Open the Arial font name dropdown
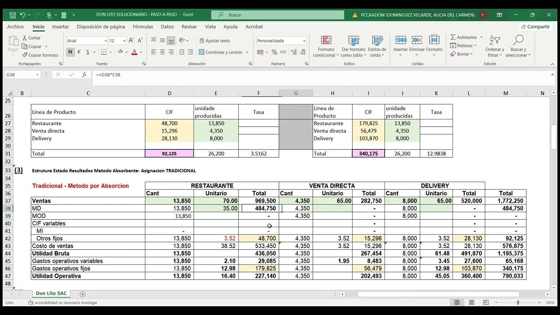 tap(105, 41)
